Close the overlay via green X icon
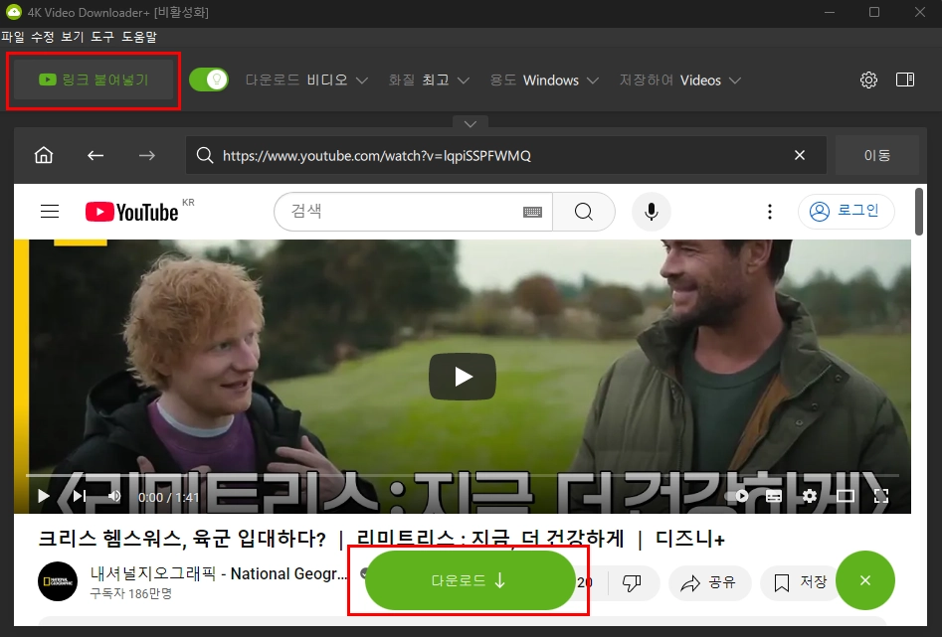 [x=865, y=580]
